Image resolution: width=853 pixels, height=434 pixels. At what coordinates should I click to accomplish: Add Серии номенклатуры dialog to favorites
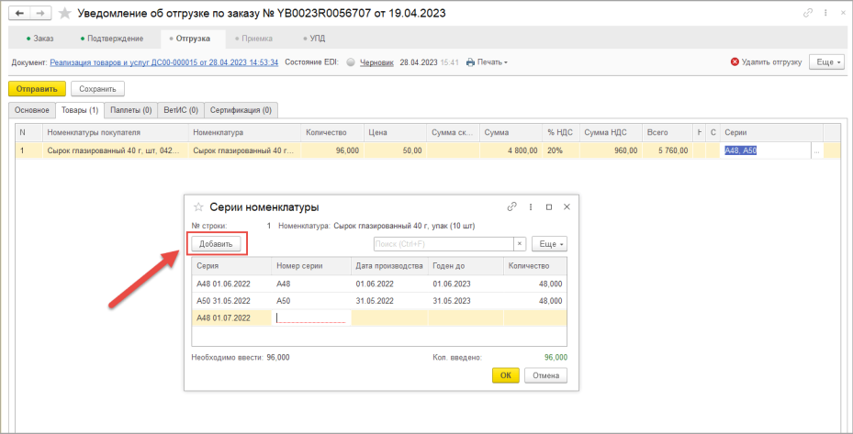(198, 207)
